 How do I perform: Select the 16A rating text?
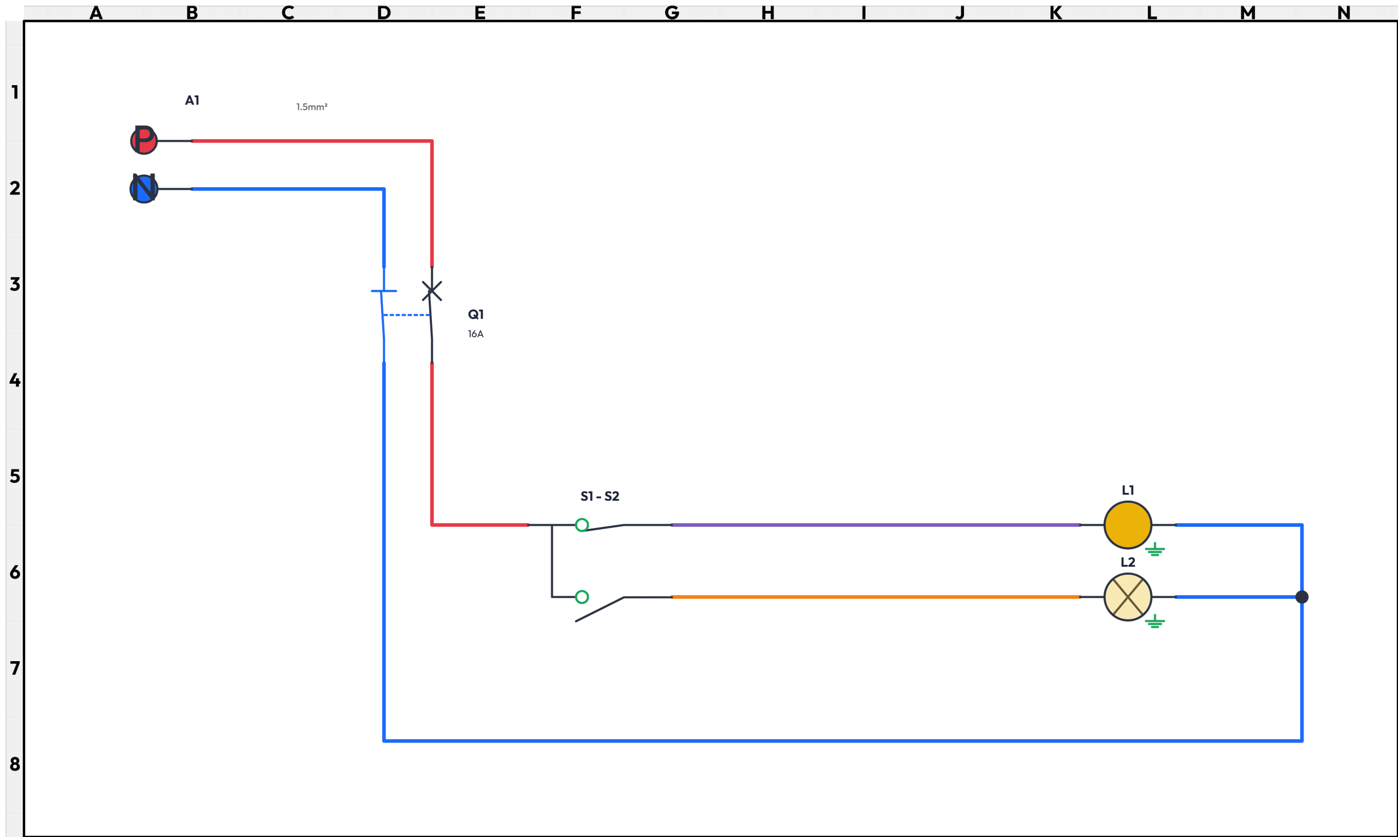pos(476,334)
